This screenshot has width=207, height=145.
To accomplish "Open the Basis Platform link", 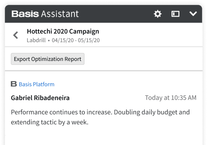I will tap(37, 84).
